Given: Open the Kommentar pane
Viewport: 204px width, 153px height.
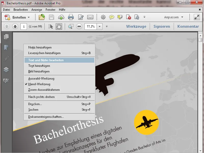Looking at the screenshot, I should [x=188, y=27].
